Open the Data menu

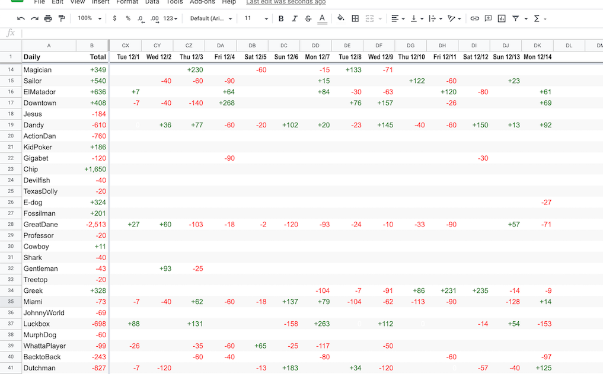152,2
